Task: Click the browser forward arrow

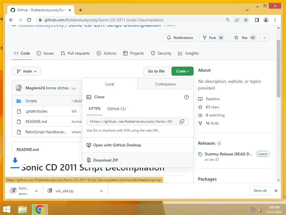Action: click(x=20, y=20)
